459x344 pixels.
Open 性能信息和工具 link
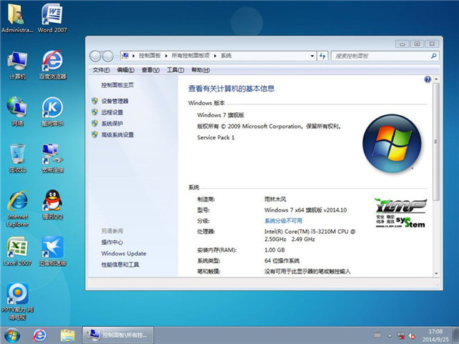point(120,265)
